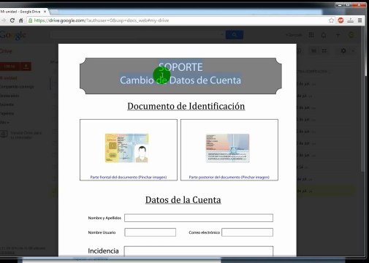Click the share plus icon in Google bar

pyautogui.click(x=338, y=35)
